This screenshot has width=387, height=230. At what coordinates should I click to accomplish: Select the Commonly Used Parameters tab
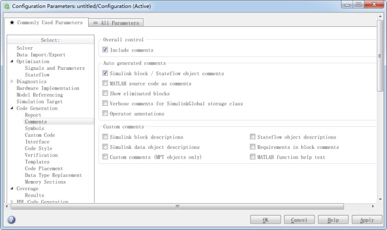(46, 23)
